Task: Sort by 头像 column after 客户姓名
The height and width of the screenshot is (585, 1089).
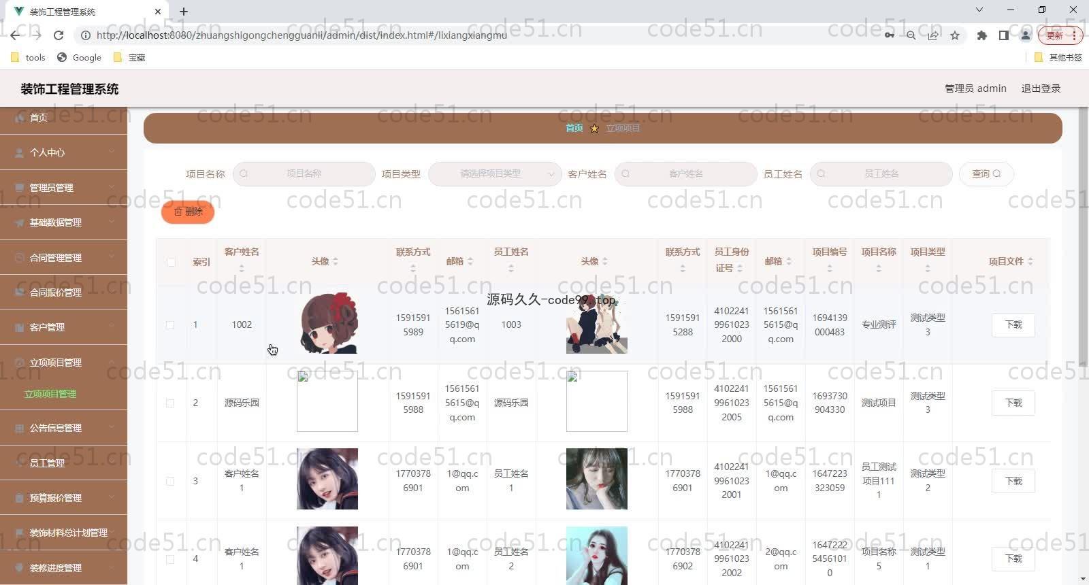Action: tap(335, 261)
